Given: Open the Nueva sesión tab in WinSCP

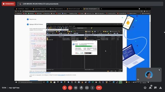Looking at the screenshot, I should click(x=65, y=30).
